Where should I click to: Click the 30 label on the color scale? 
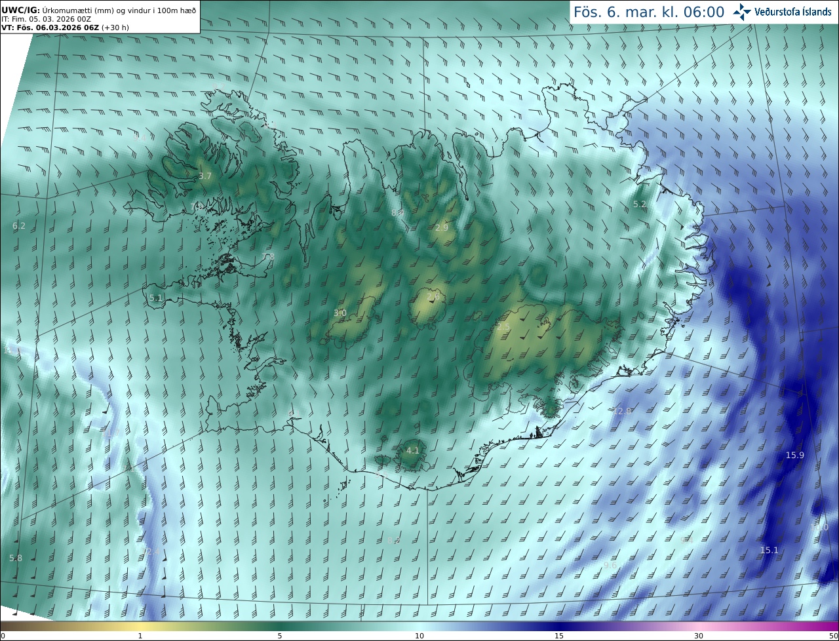[x=699, y=636]
